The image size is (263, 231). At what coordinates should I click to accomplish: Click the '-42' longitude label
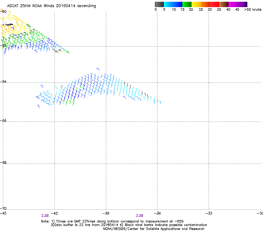pos(54,213)
